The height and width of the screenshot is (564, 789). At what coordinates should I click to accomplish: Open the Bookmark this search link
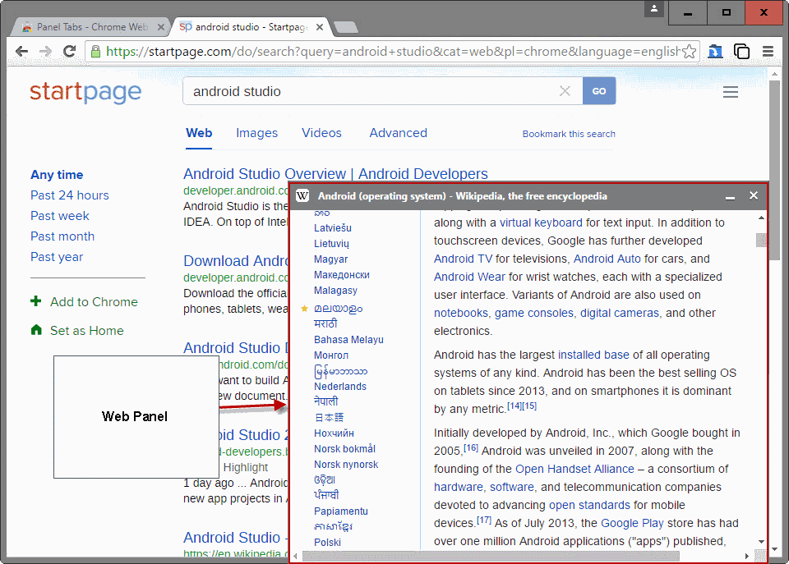[x=569, y=134]
